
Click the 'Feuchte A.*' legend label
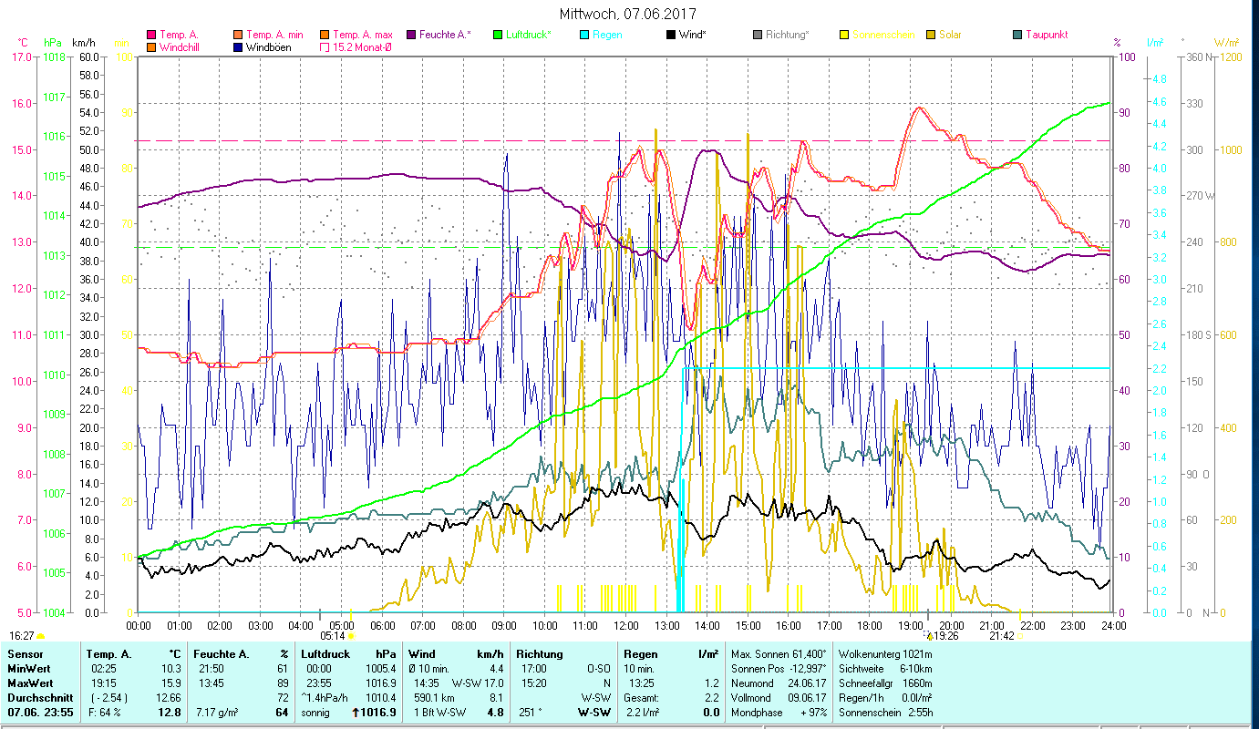click(445, 35)
